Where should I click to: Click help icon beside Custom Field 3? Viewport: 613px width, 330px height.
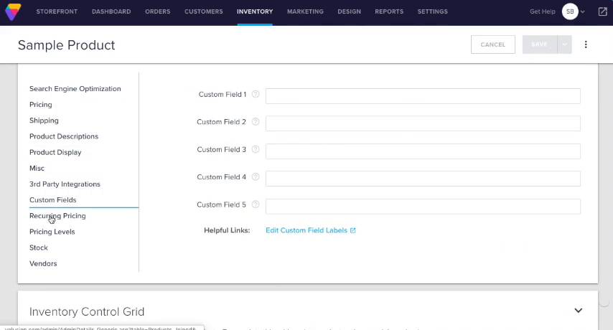[256, 149]
